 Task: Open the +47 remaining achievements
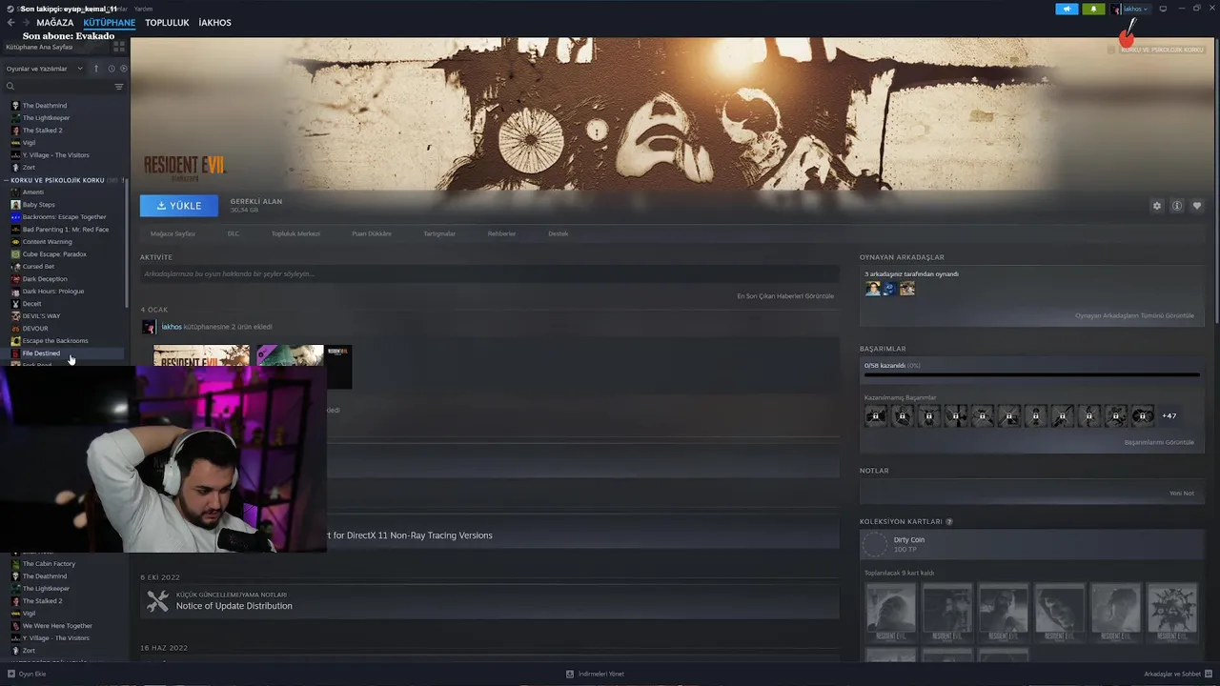point(1169,415)
